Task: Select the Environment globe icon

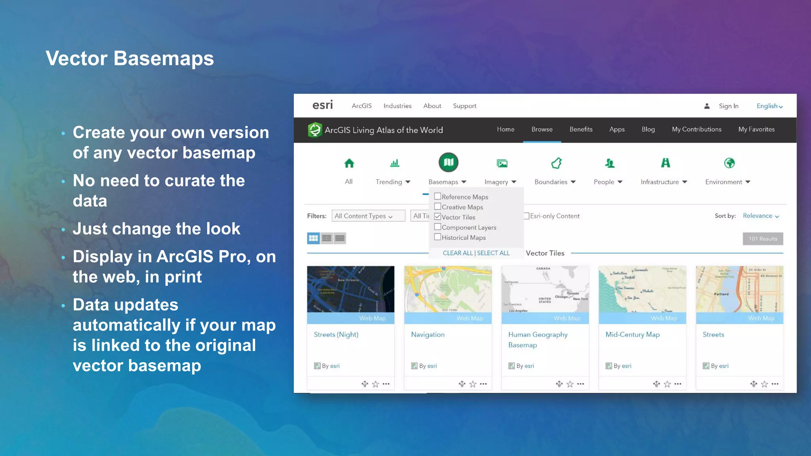Action: tap(729, 163)
